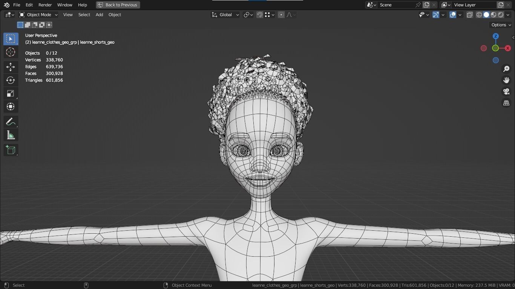Click the Back to Previous button

click(x=118, y=5)
